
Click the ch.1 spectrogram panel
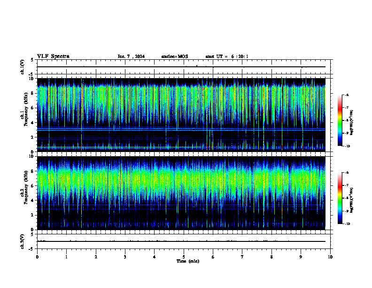181,115
